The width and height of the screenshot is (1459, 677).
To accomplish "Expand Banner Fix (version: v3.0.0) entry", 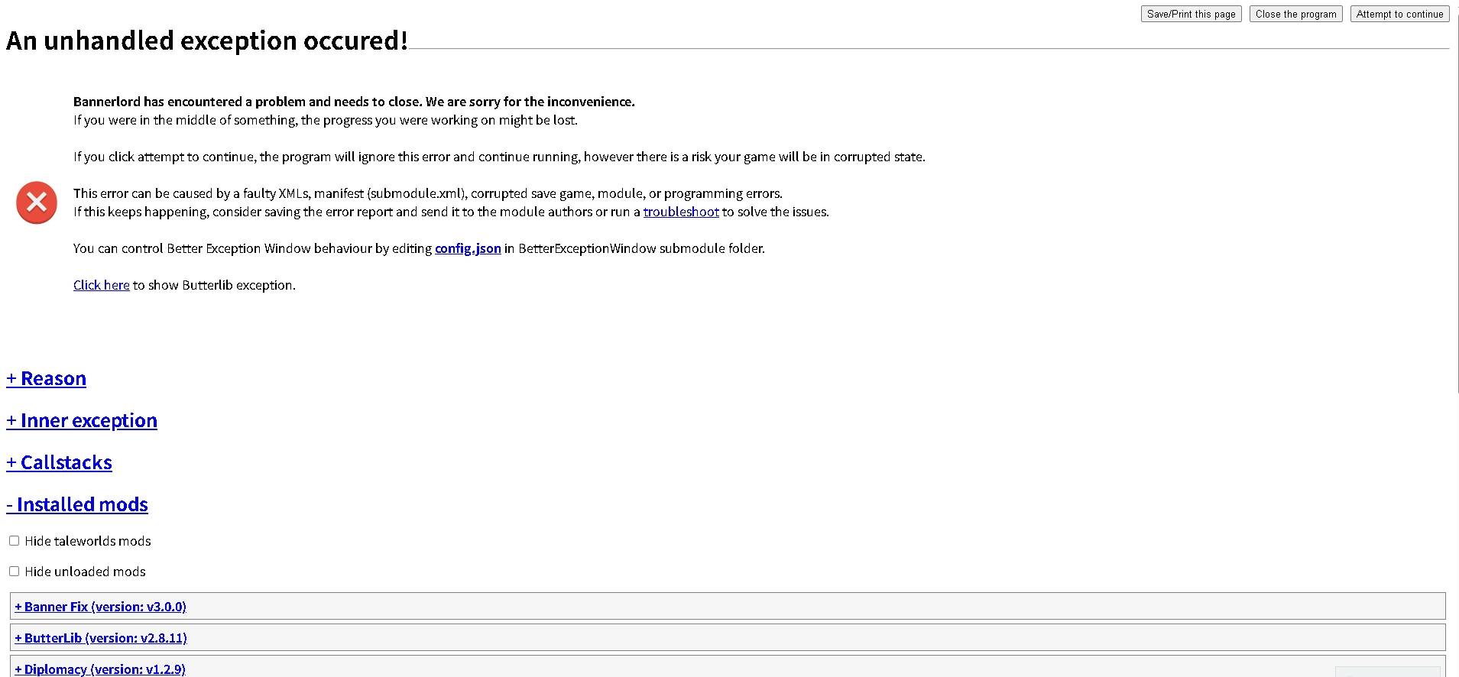I will coord(100,607).
